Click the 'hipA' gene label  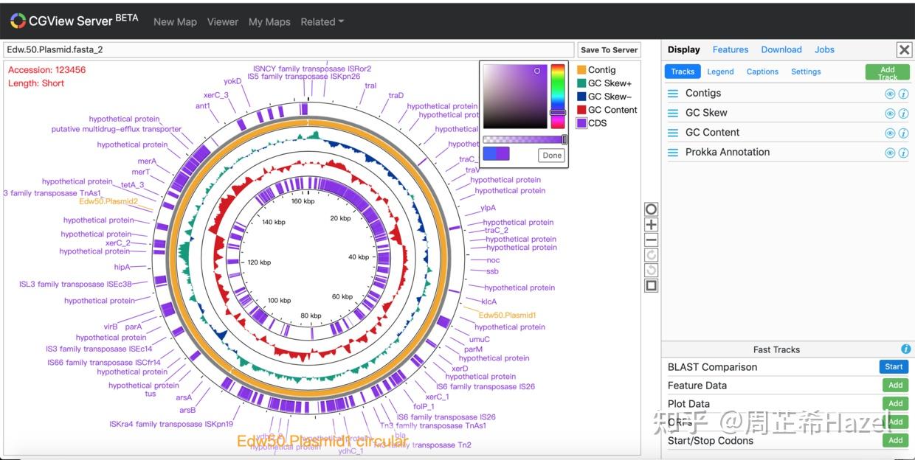(x=122, y=267)
